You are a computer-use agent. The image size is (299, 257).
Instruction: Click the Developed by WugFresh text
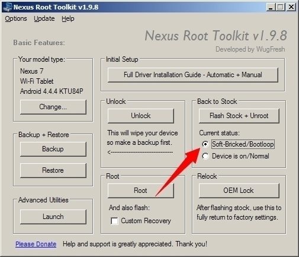(x=250, y=49)
